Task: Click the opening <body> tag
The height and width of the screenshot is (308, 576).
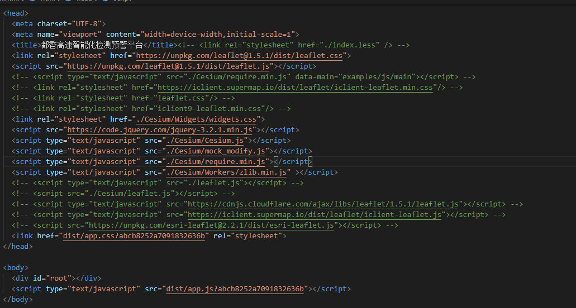Action: click(16, 268)
